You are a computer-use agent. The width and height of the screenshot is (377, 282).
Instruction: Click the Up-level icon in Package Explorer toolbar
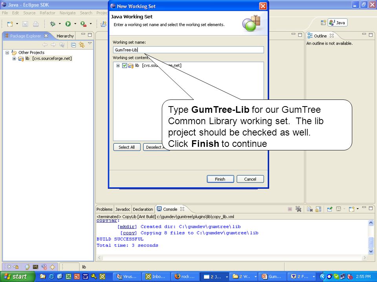tap(62, 45)
